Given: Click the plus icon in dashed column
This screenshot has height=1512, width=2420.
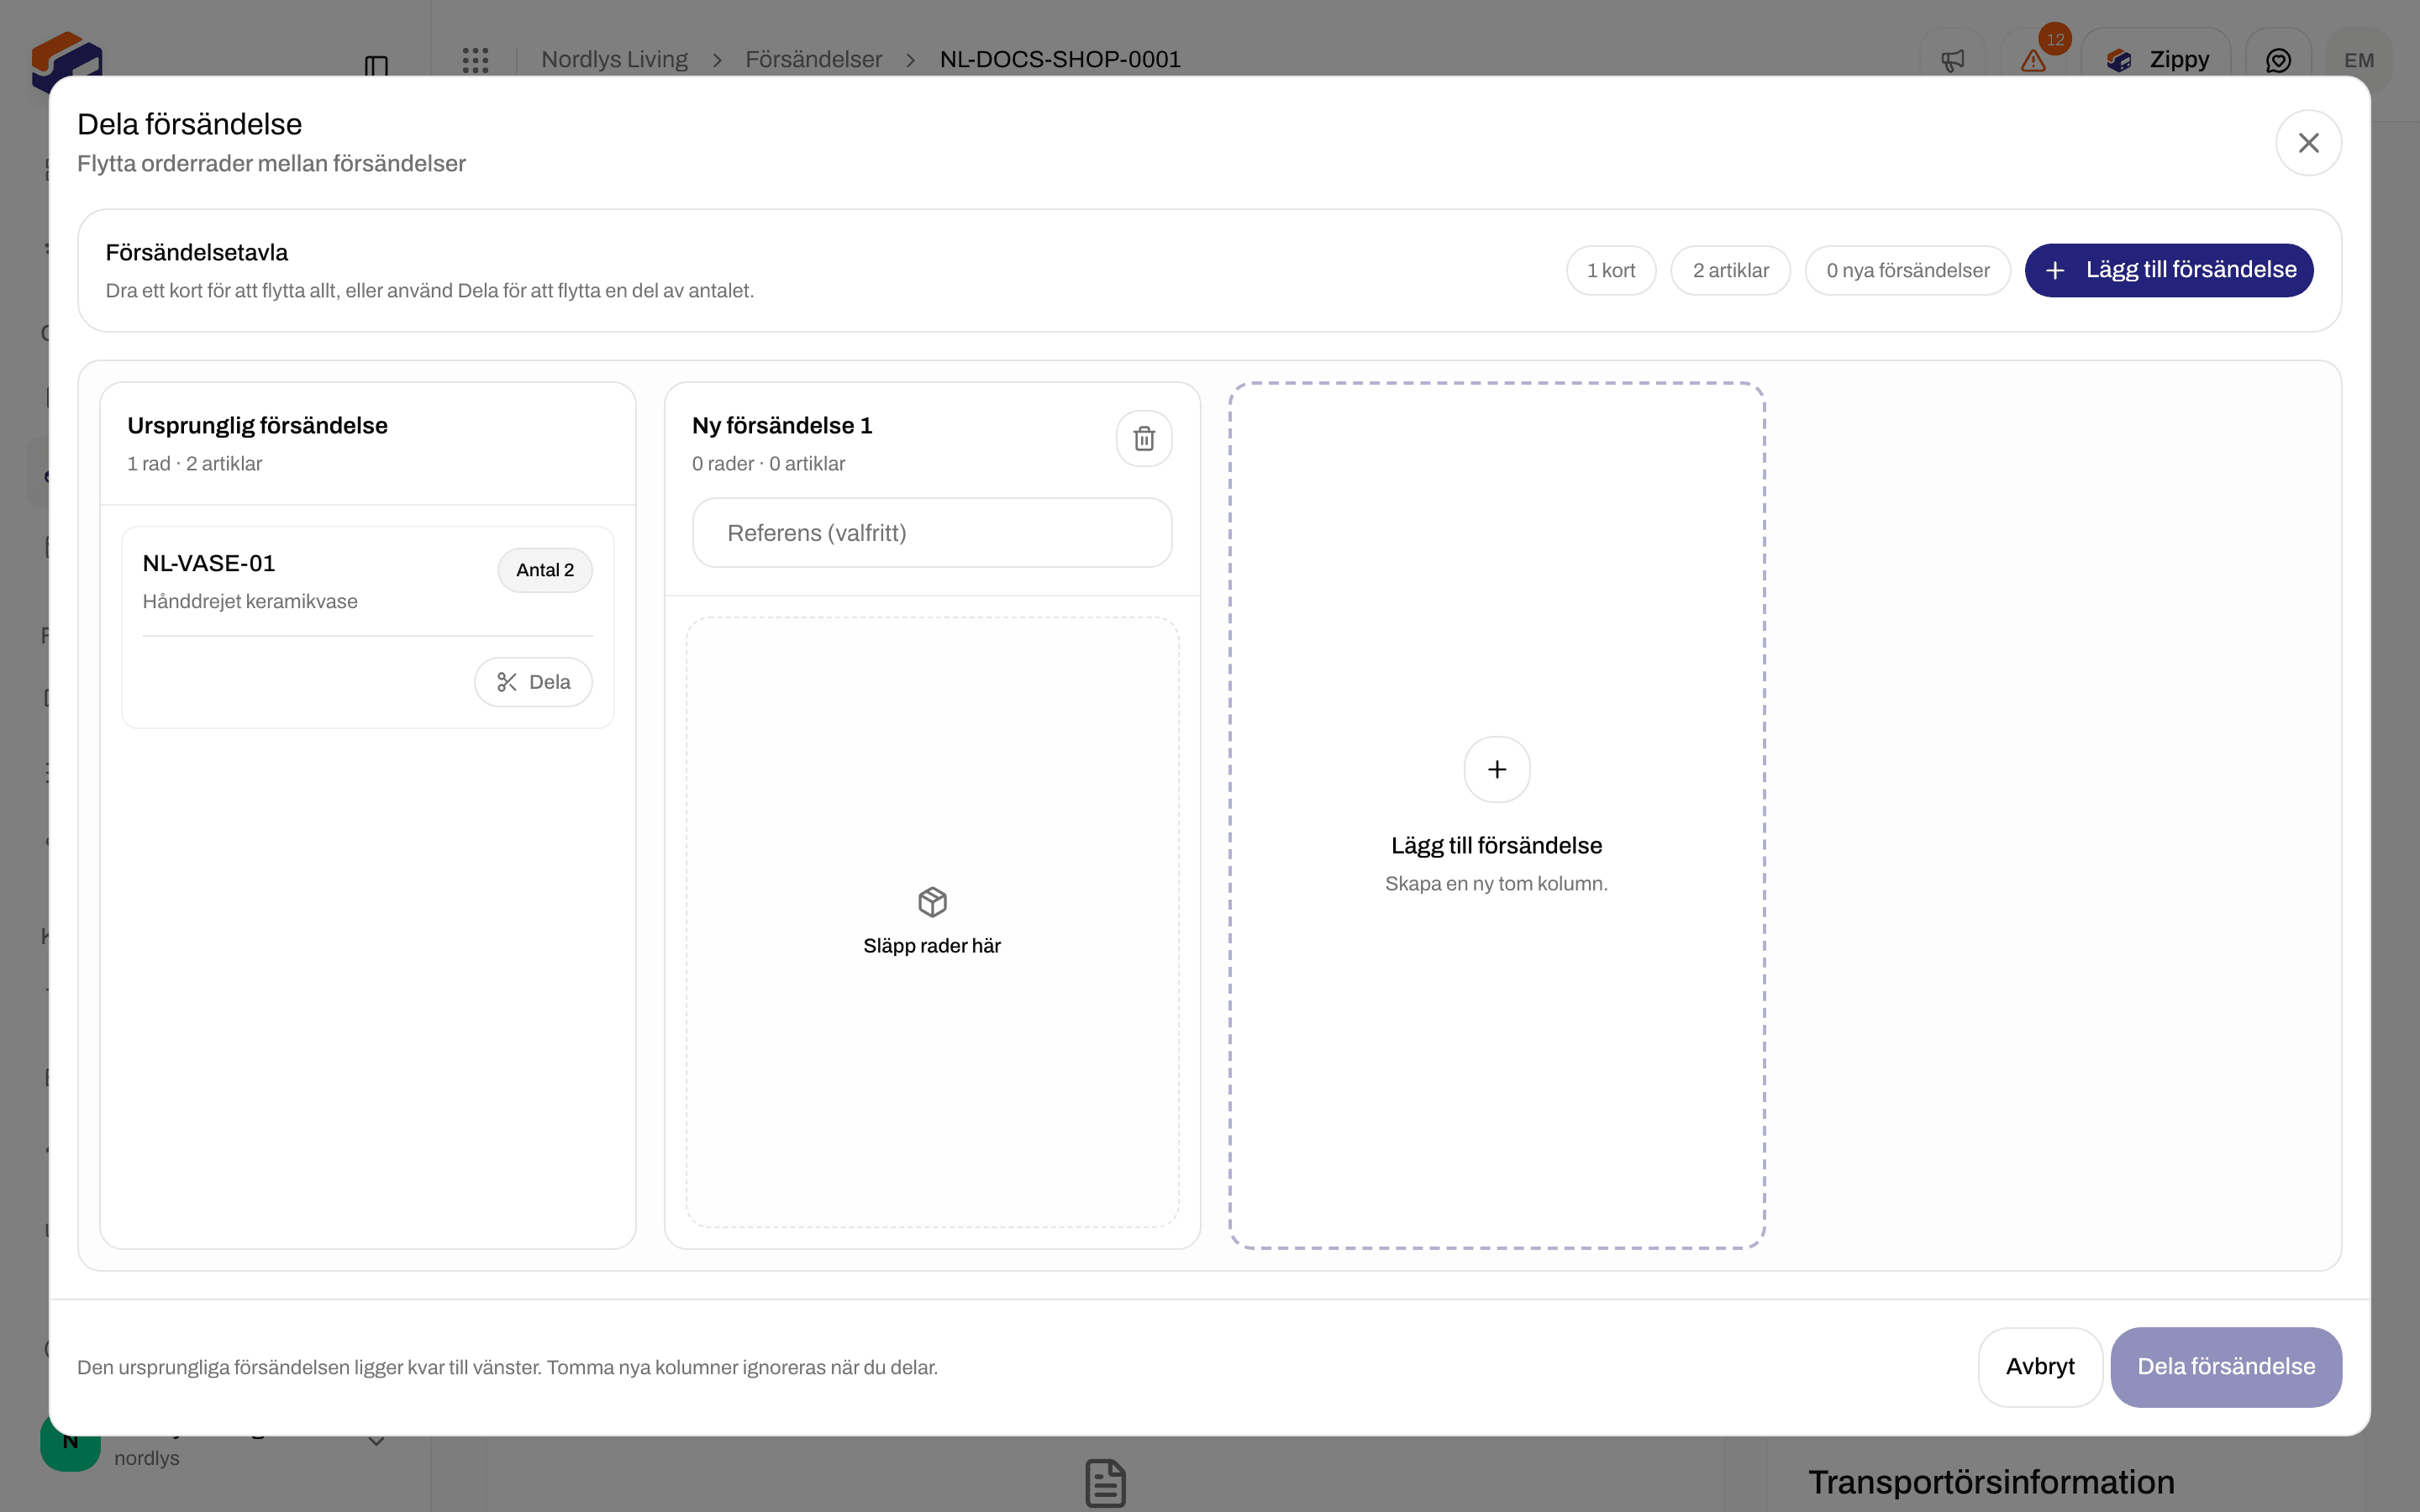Looking at the screenshot, I should (x=1496, y=769).
